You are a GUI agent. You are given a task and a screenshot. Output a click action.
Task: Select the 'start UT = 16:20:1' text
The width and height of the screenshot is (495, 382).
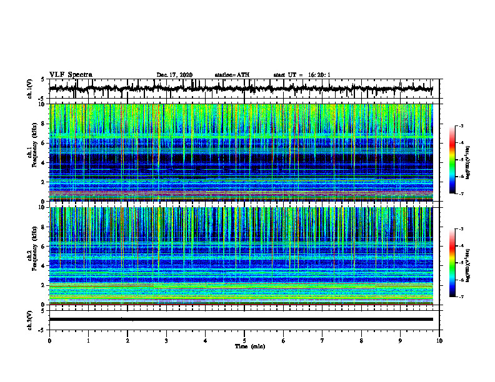[302, 75]
